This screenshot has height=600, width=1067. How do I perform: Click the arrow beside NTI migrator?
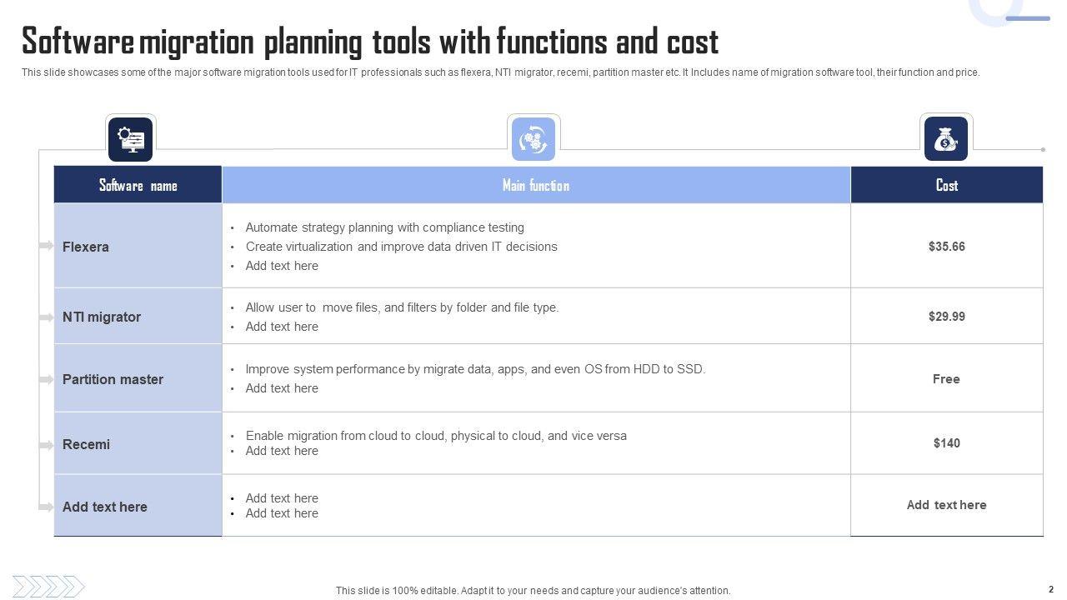coord(47,317)
